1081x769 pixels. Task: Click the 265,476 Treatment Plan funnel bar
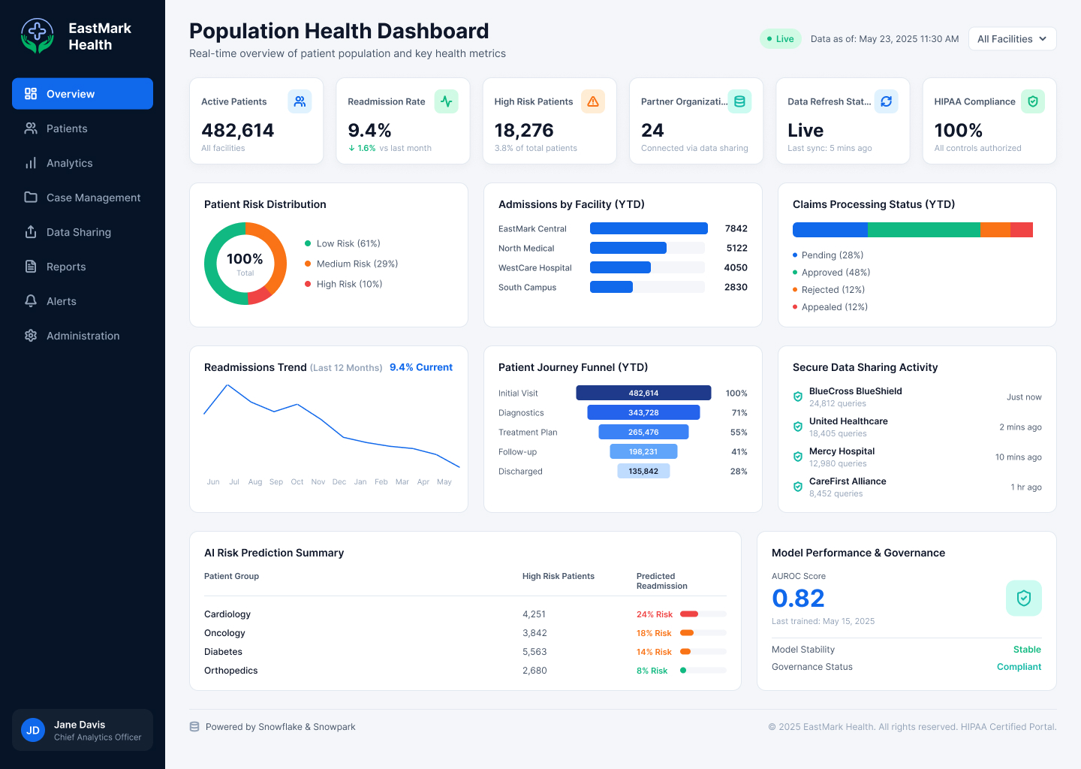[643, 432]
